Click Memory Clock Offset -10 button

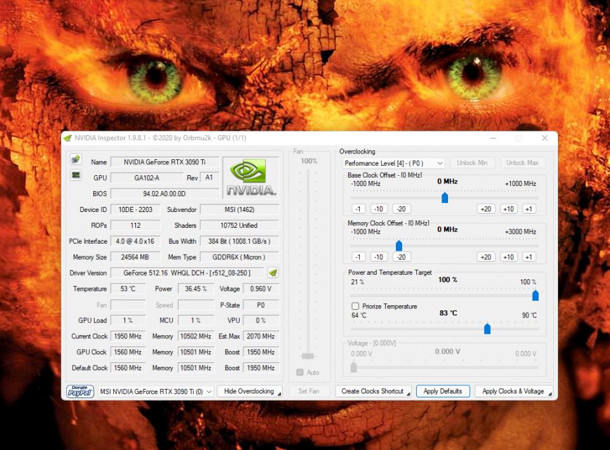(379, 257)
